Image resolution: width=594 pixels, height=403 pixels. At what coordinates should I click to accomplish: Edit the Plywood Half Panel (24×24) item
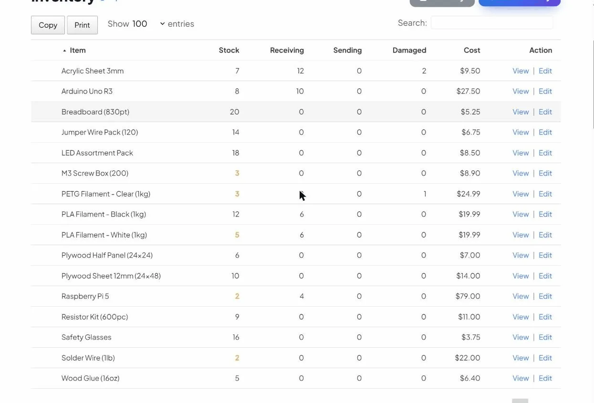coord(545,255)
